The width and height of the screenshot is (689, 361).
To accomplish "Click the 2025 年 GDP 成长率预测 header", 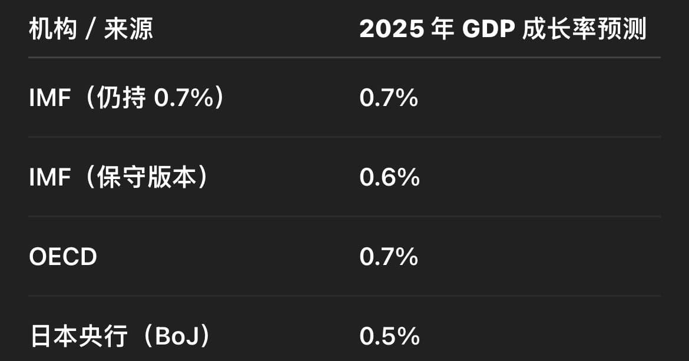I will tap(503, 29).
